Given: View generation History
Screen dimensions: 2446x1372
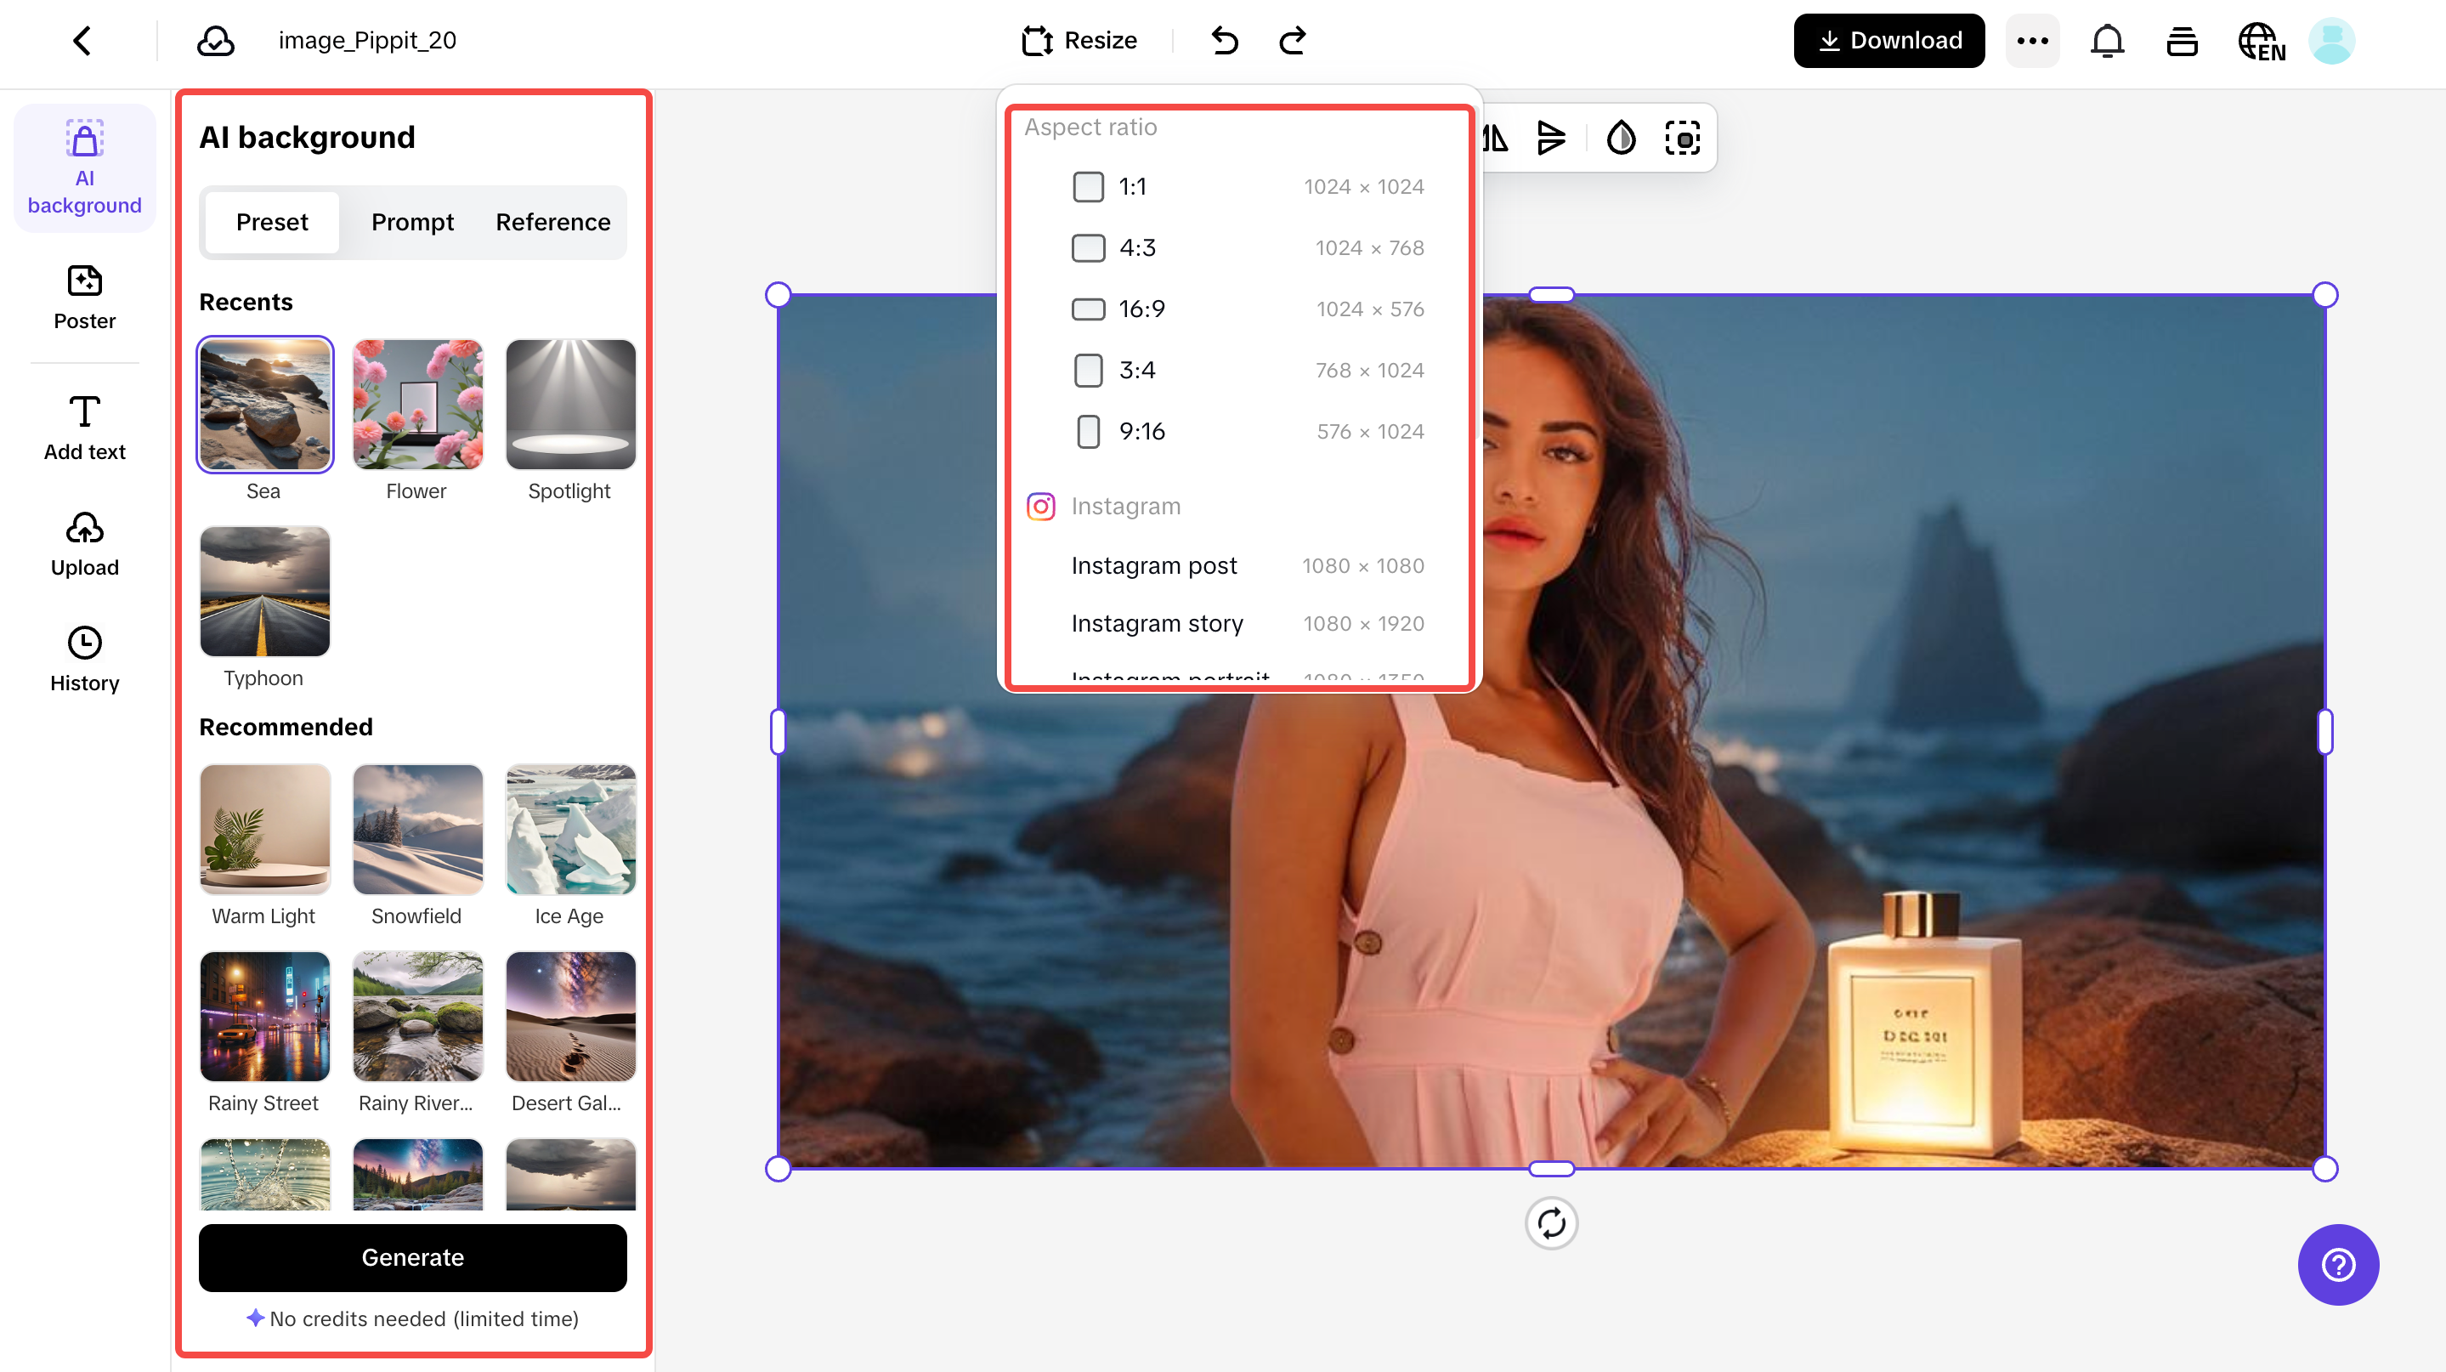Looking at the screenshot, I should (84, 658).
